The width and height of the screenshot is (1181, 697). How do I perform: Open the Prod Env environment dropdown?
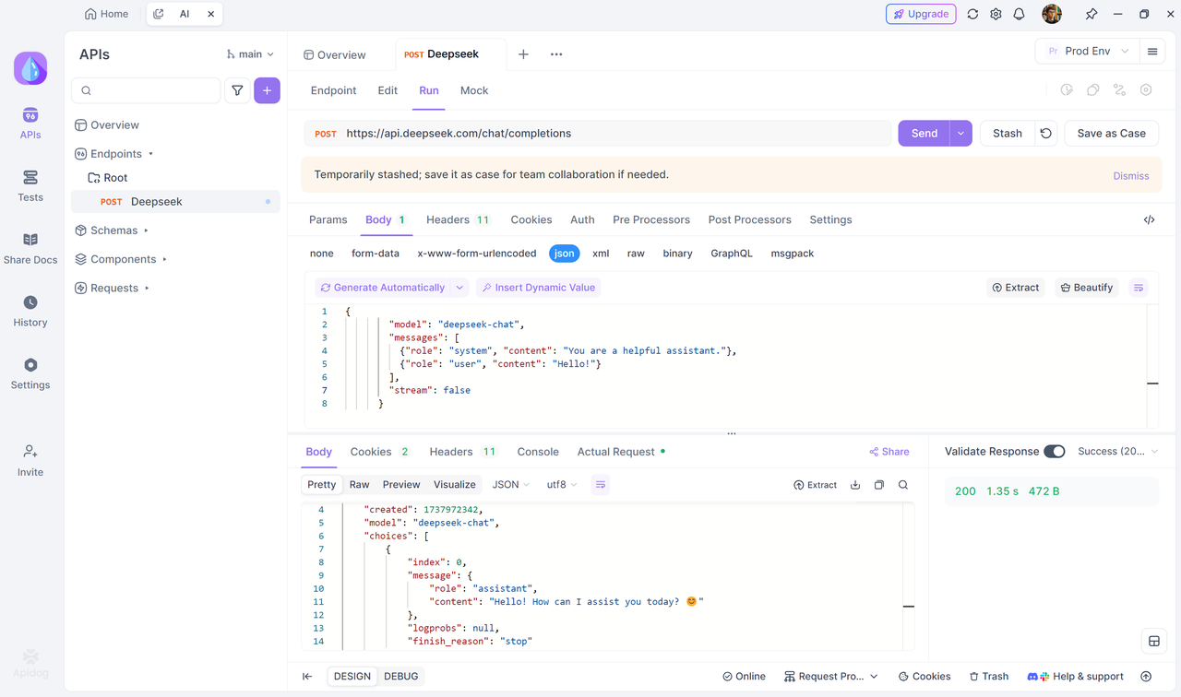click(1087, 52)
